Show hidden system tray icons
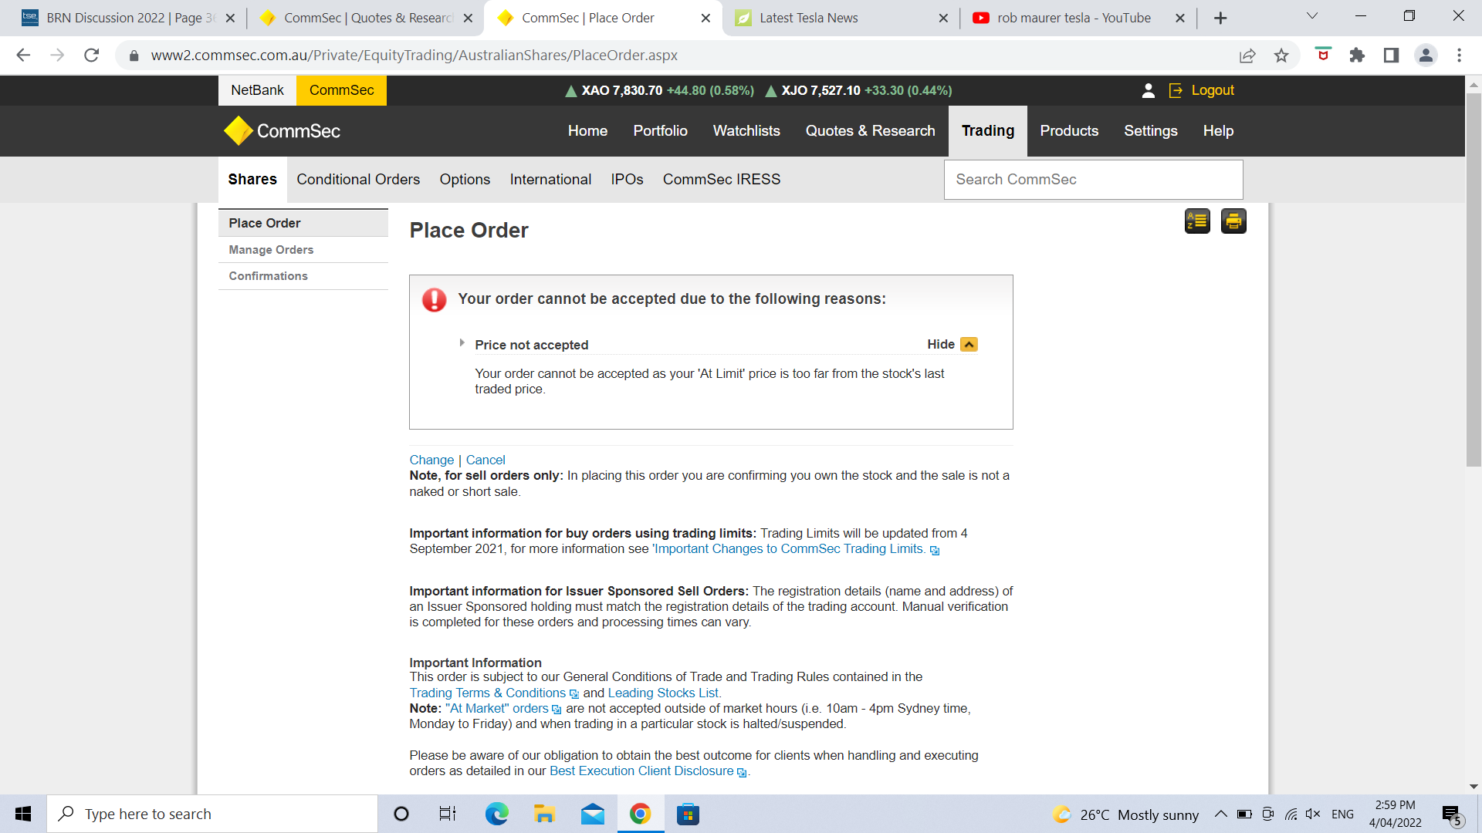Screen dimensions: 1482x833 [1220, 814]
